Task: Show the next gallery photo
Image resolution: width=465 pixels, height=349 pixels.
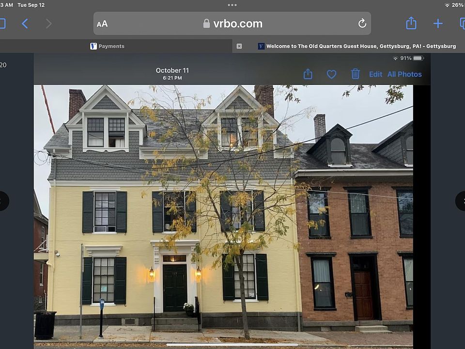Action: 461,201
